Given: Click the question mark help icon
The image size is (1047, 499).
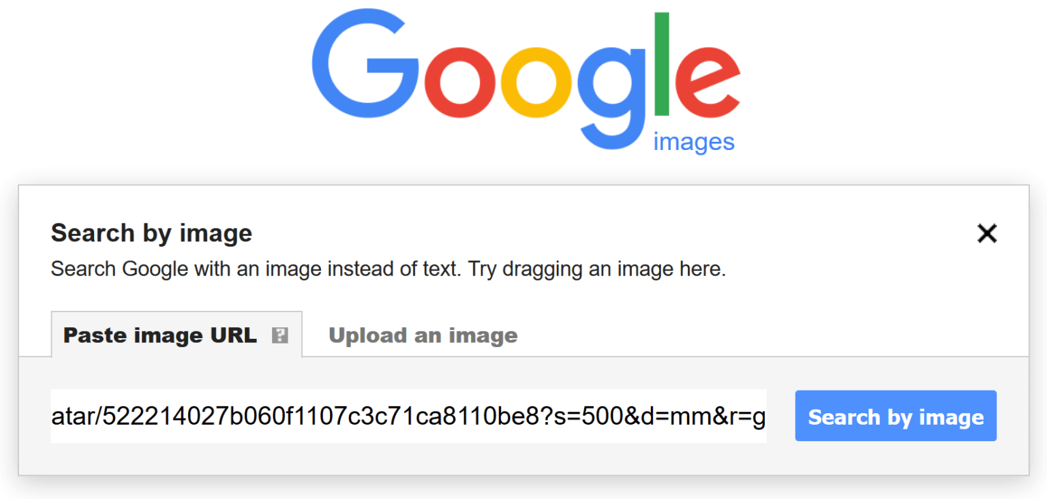Looking at the screenshot, I should click(279, 335).
